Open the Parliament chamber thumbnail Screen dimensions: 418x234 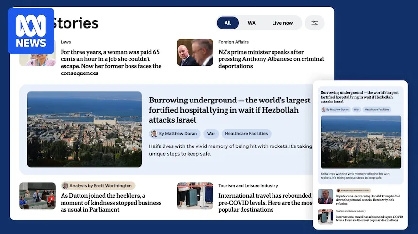pyautogui.click(x=38, y=196)
